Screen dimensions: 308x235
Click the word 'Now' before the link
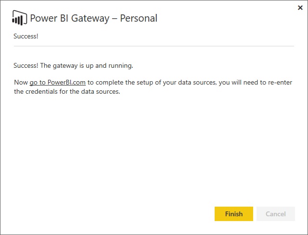pyautogui.click(x=21, y=83)
